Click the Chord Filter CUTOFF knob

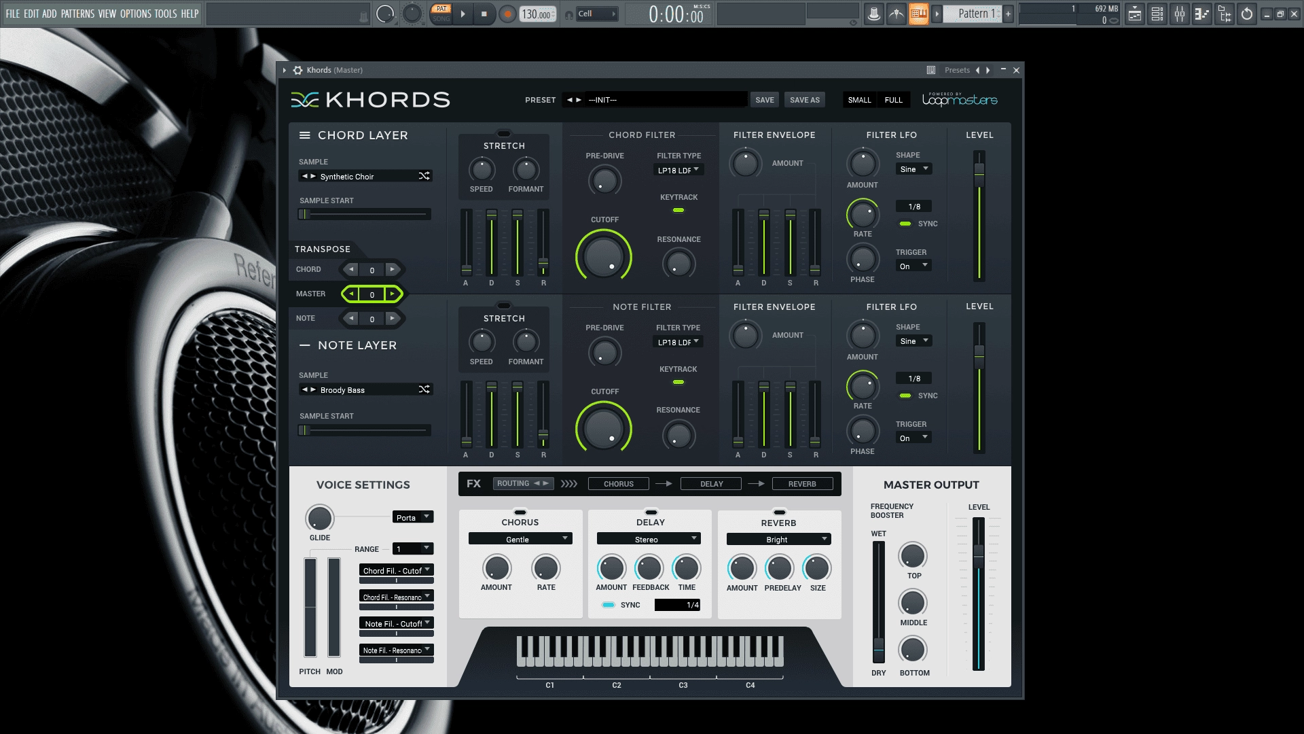[604, 258]
